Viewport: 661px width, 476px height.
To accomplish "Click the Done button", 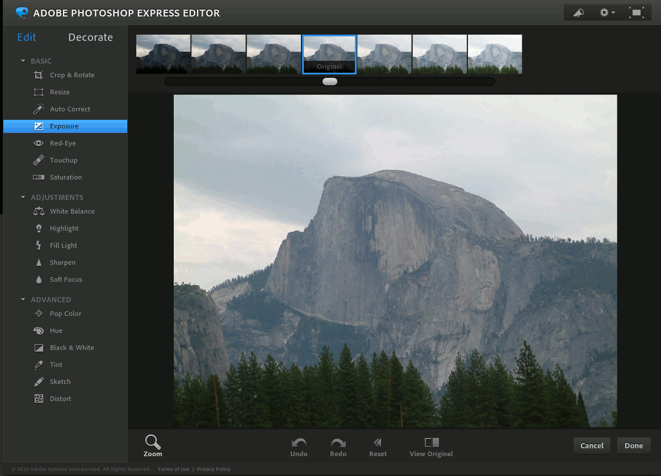I will [x=633, y=445].
